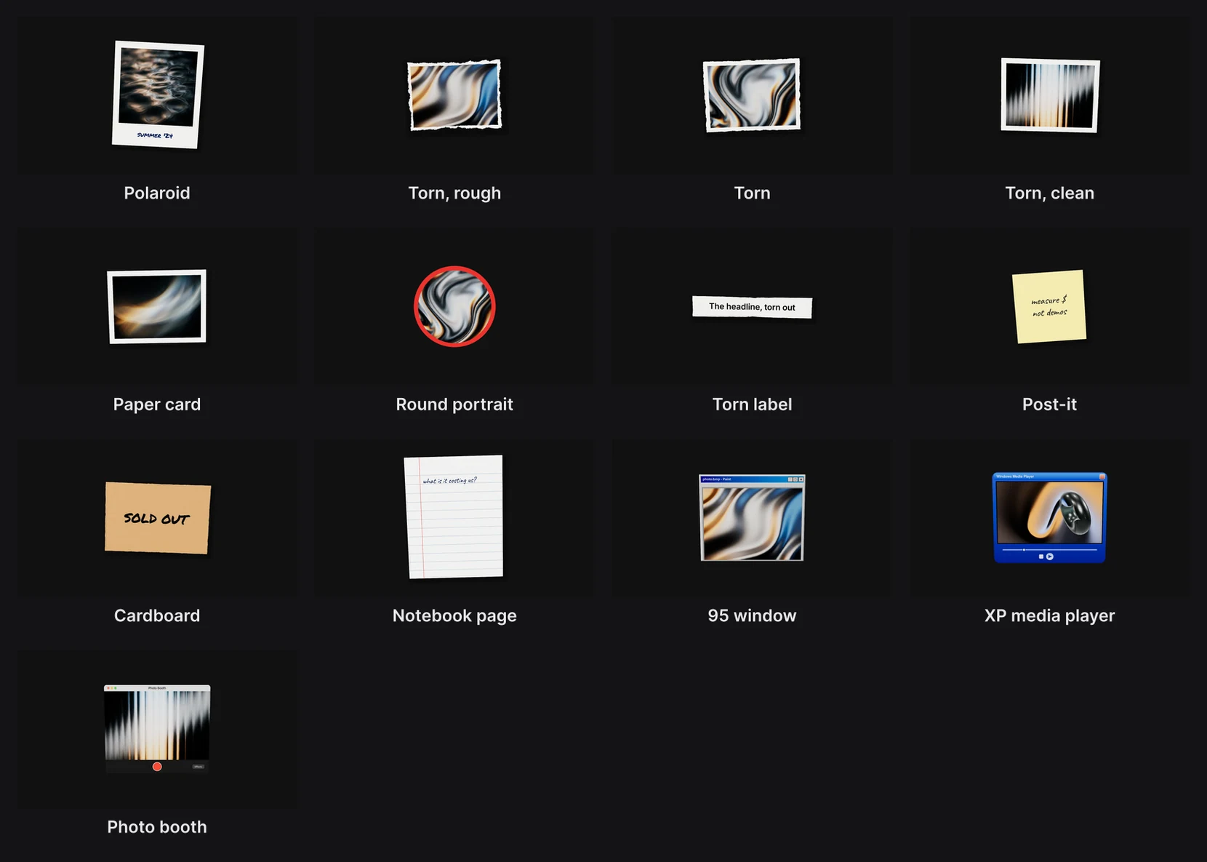Click the XP media player seek bar
Image resolution: width=1207 pixels, height=862 pixels.
[x=1049, y=550]
